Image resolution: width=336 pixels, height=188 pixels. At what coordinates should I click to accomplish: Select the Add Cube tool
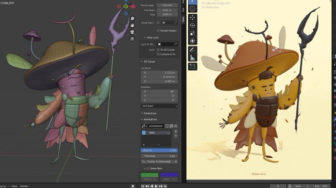click(x=192, y=66)
